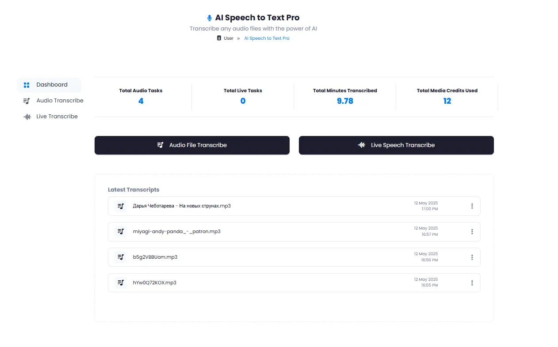Click the Audio File Transcribe button
This screenshot has width=558, height=347.
coord(192,145)
